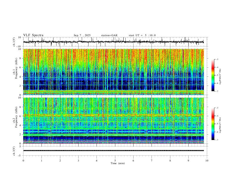Click time axis tick label "7"
This screenshot has width=233, height=180.
coord(152,161)
